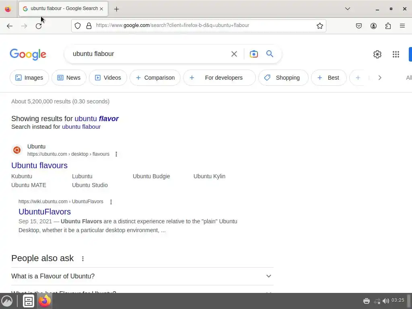Screen dimensions: 412x309
Task: Show more filter chips with arrow
Action: pyautogui.click(x=379, y=78)
